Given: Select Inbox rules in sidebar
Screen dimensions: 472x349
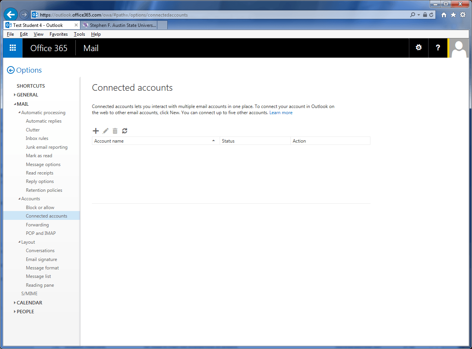Looking at the screenshot, I should point(37,138).
